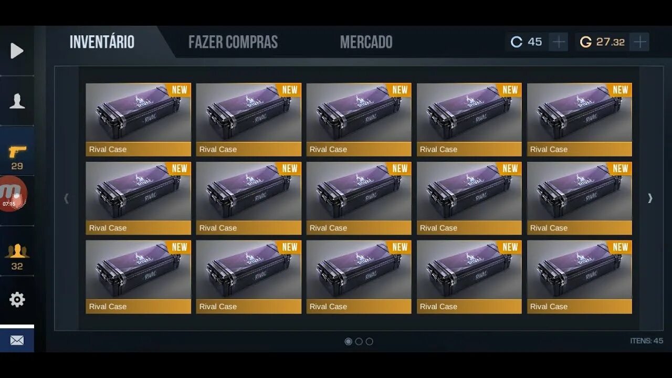Switch to Fazer Compras tab
This screenshot has width=672, height=378.
233,42
